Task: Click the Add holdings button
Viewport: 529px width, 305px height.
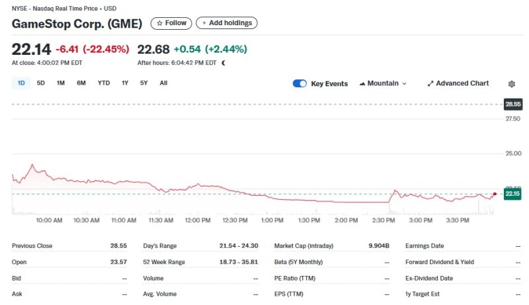Action: pyautogui.click(x=227, y=23)
